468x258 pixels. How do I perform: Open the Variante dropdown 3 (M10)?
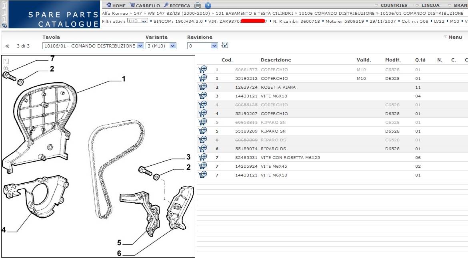pos(161,46)
